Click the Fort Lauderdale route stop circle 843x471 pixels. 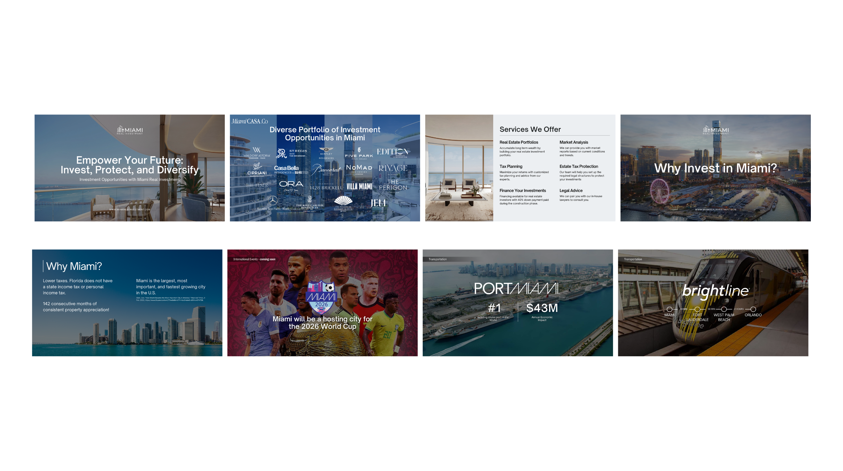697,309
